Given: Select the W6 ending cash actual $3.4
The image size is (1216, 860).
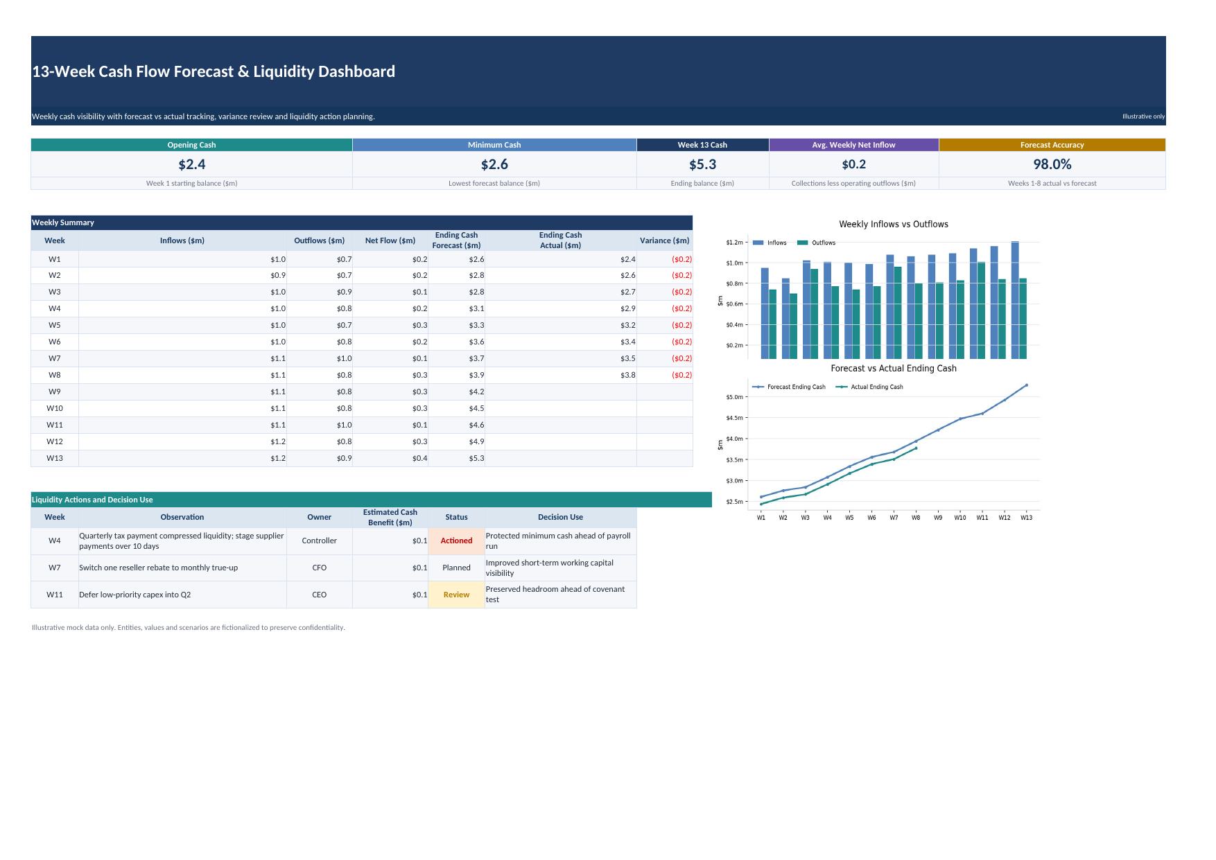Looking at the screenshot, I should (560, 342).
